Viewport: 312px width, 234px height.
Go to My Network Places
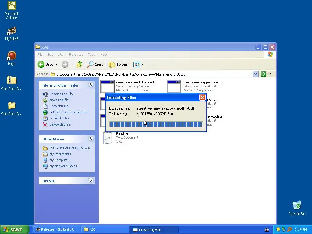63,166
